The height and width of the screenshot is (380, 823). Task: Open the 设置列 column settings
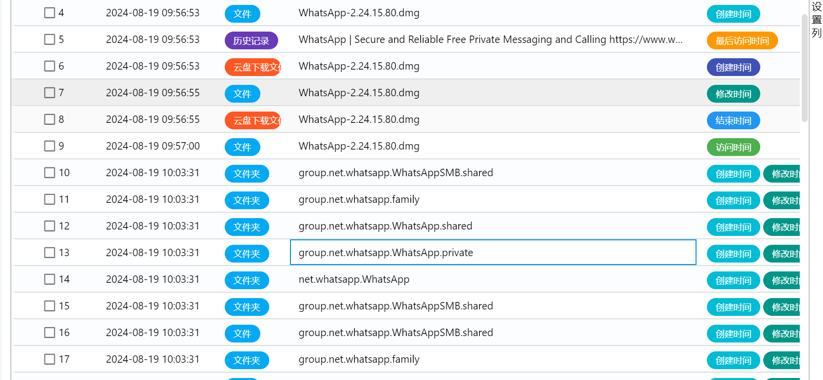pos(817,20)
